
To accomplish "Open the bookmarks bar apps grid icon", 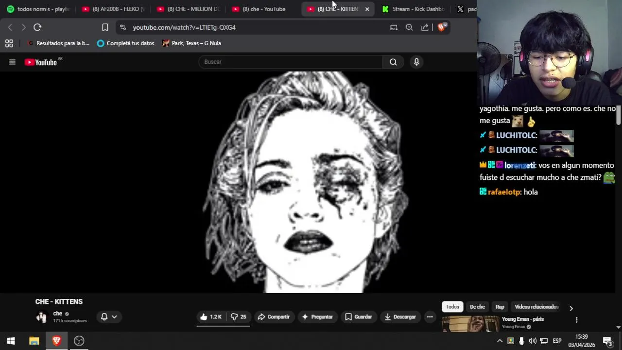I will (x=9, y=43).
